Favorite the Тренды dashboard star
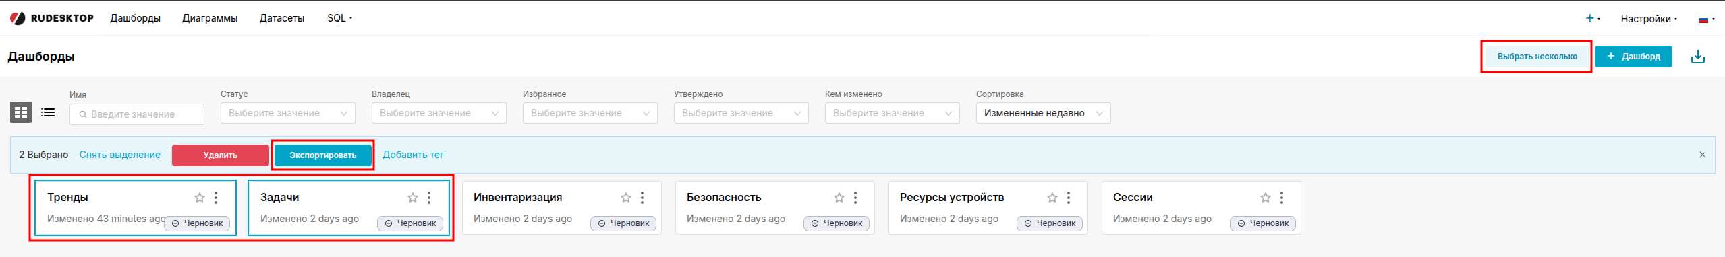Viewport: 1725px width, 257px height. coord(200,198)
